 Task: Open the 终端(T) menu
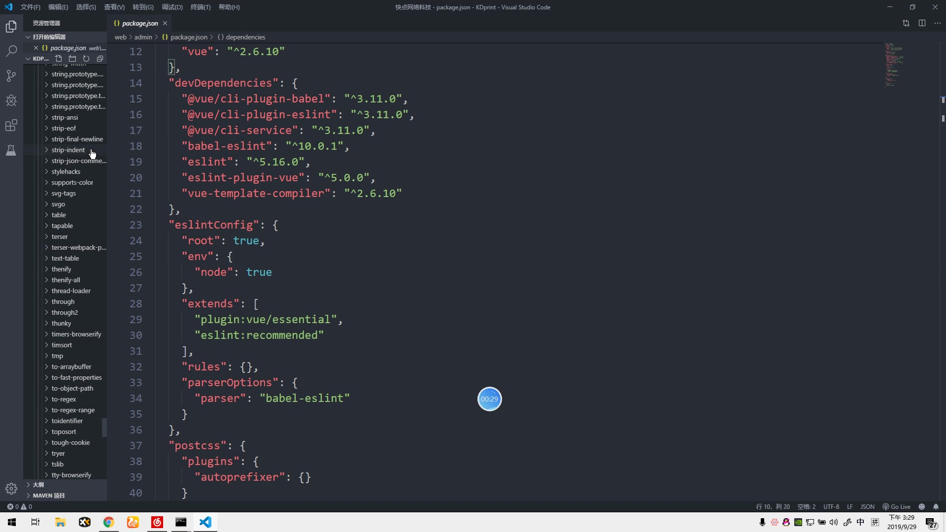click(200, 7)
